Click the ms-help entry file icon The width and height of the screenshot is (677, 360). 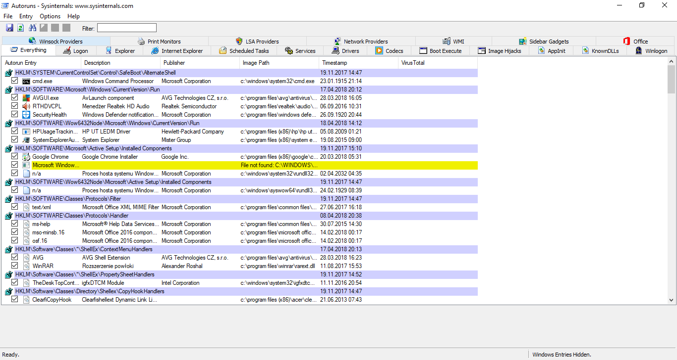click(x=26, y=224)
